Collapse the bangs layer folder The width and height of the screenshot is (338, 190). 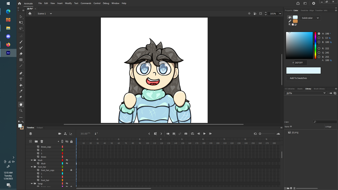(32, 183)
